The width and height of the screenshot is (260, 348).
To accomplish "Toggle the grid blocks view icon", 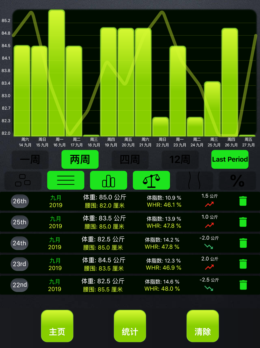I will tap(23, 180).
